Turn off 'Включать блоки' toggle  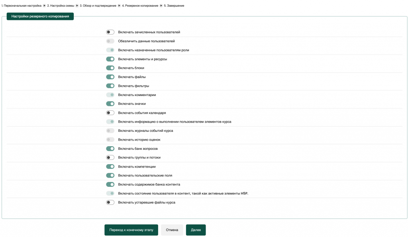coord(110,68)
